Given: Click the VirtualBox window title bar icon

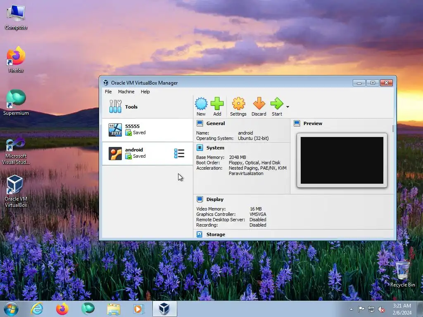Looking at the screenshot, I should coord(106,83).
